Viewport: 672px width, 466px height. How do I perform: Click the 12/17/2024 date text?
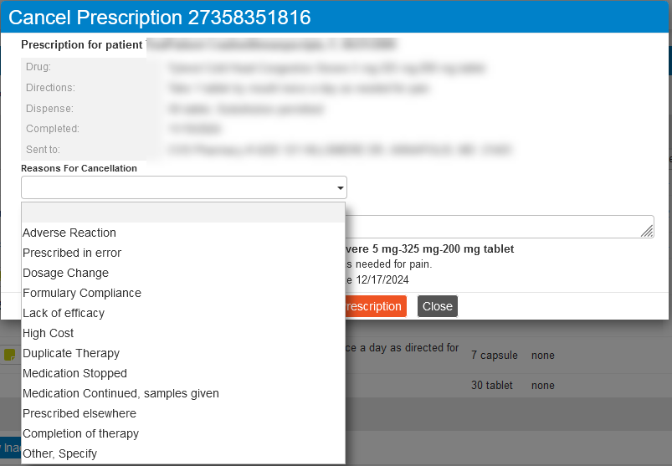click(382, 280)
